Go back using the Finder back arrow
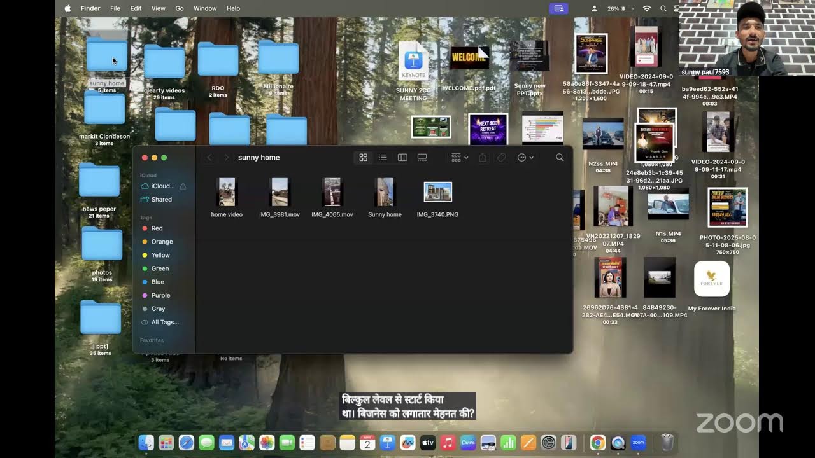 [x=209, y=158]
